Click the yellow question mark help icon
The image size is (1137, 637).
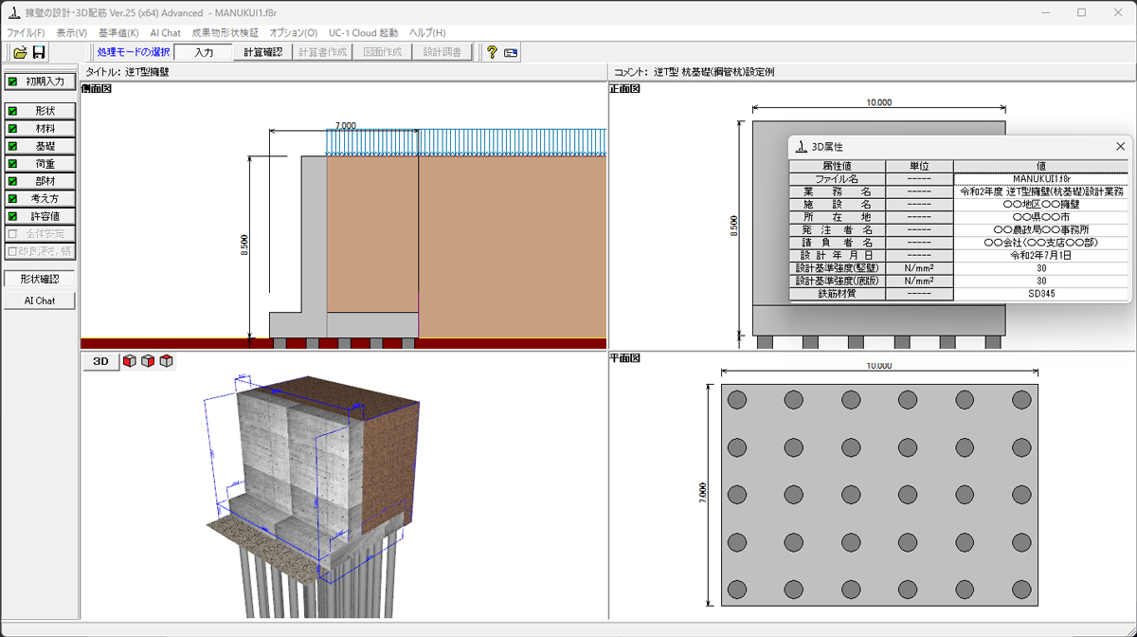(492, 53)
